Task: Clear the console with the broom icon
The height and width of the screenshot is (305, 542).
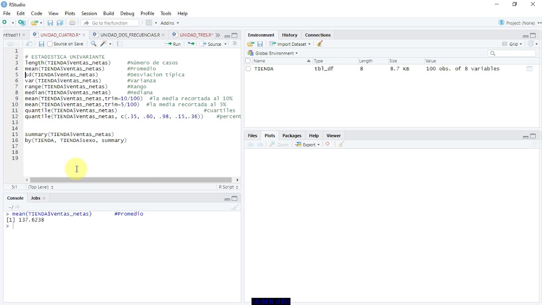Action: 235,207
